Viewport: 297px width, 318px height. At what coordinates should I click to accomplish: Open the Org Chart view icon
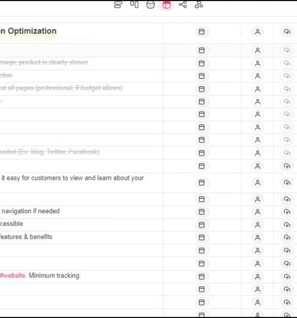click(199, 4)
